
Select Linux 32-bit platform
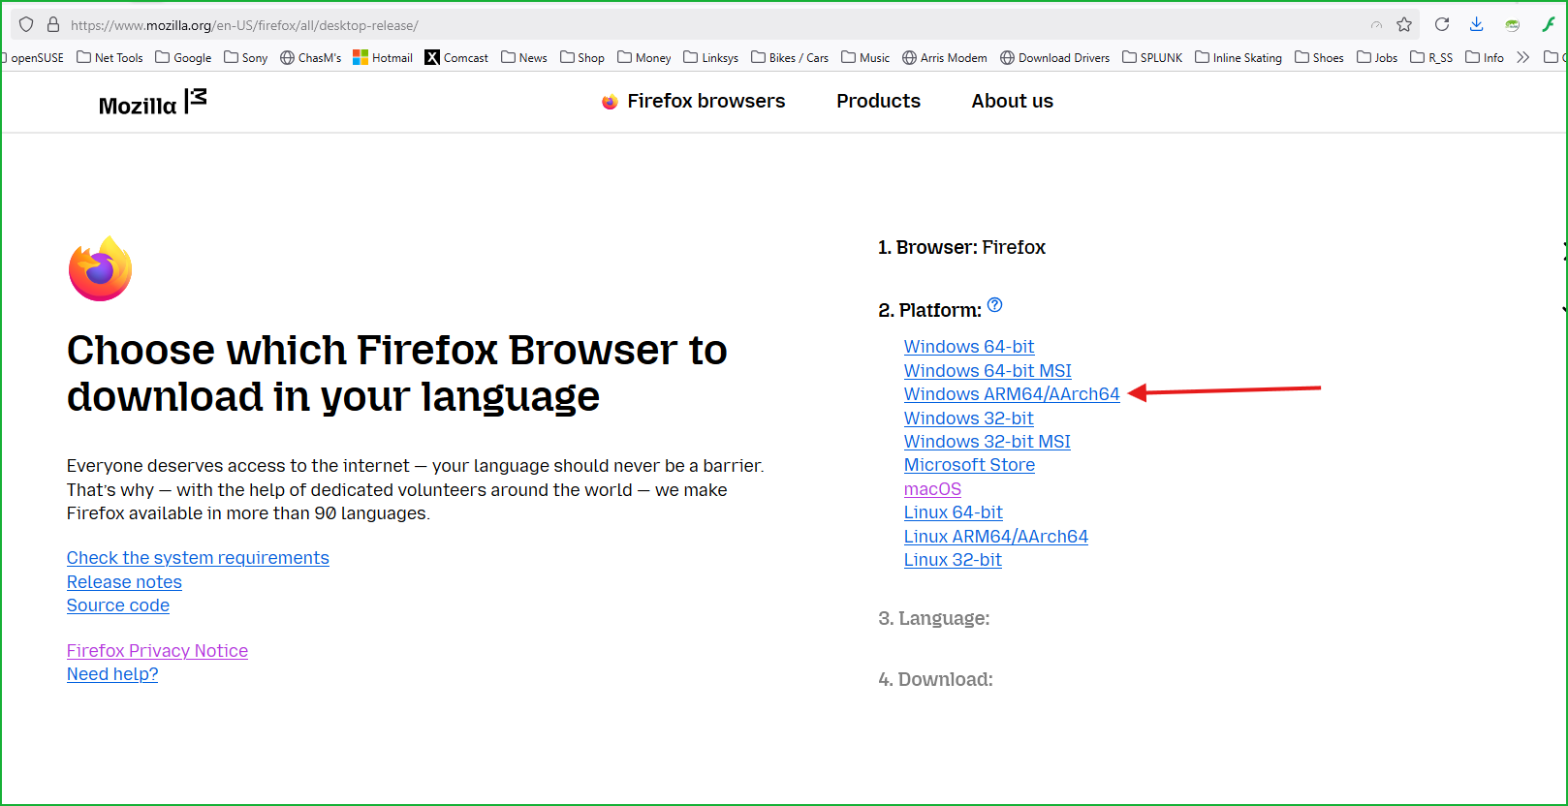(953, 560)
